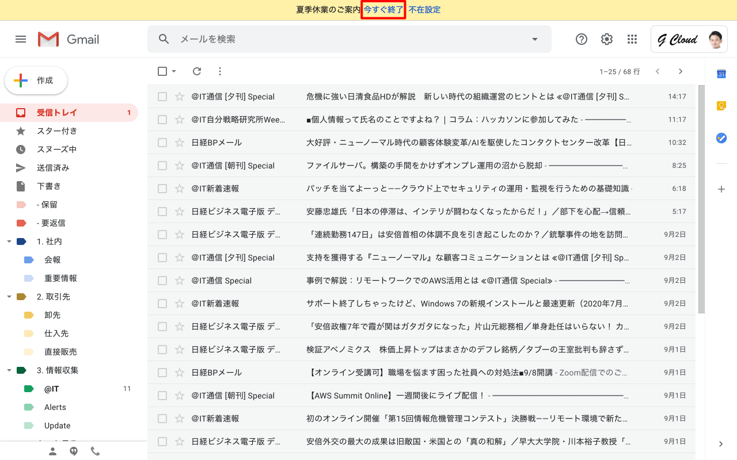Screen dimensions: 737x460
Task: Star the @IT新着速報 6:18 message
Action: point(180,189)
